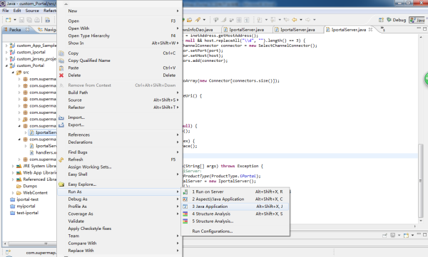Viewport: 428px width, 257px height.
Task: Click the Paste clipboard icon
Action: (61, 68)
